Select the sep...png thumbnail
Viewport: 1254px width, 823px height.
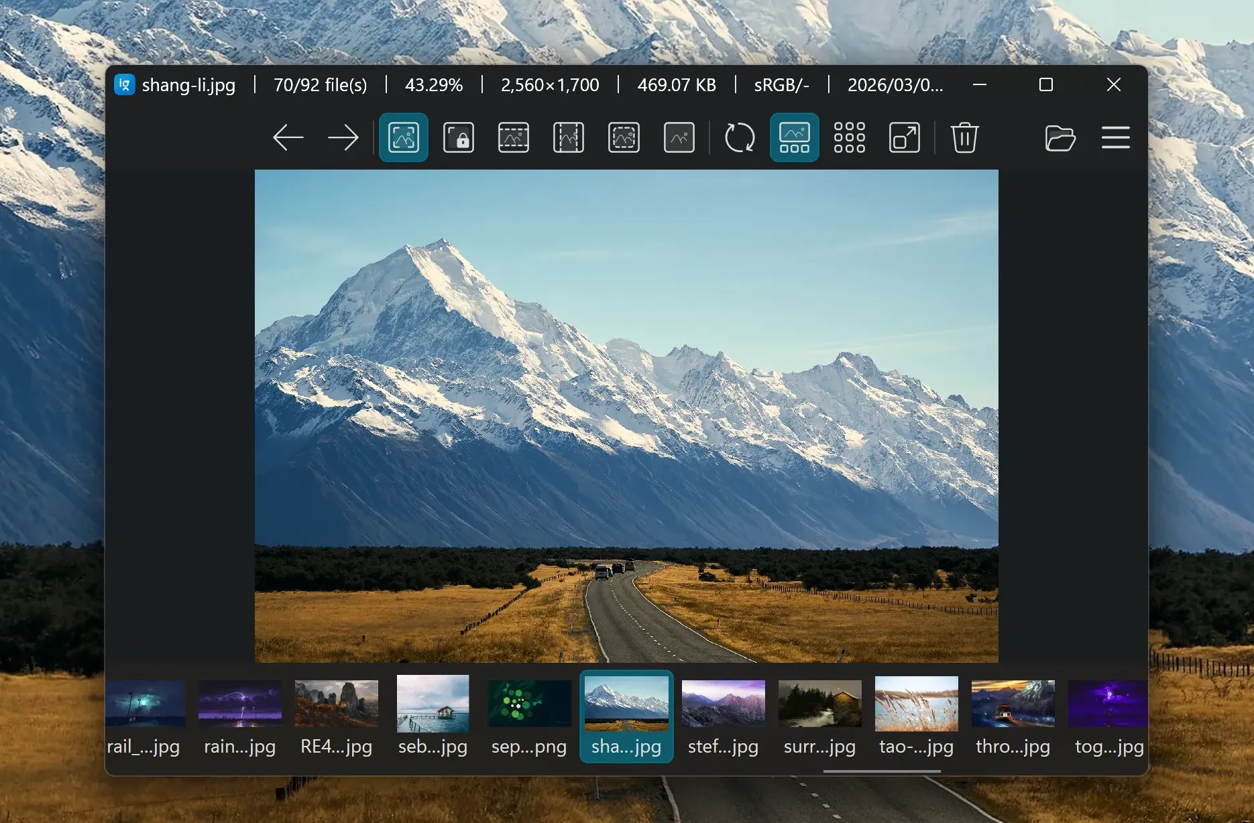[530, 716]
